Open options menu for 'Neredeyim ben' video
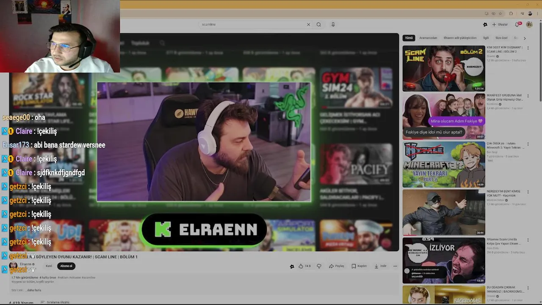This screenshot has width=542, height=305. pos(528,192)
